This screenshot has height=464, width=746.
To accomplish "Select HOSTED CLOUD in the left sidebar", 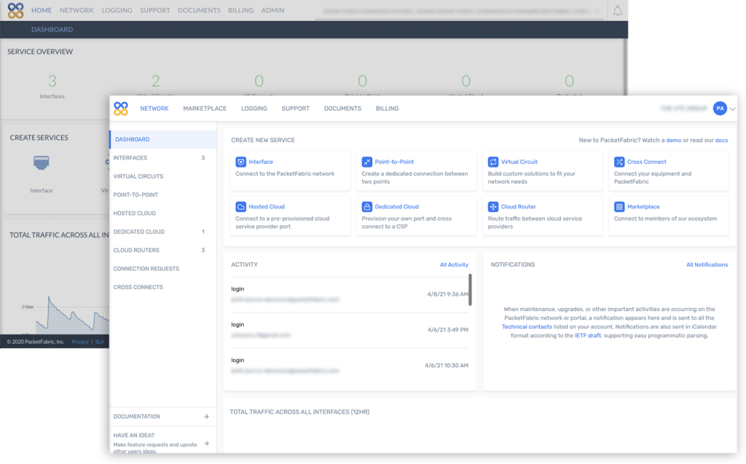I will [162, 213].
